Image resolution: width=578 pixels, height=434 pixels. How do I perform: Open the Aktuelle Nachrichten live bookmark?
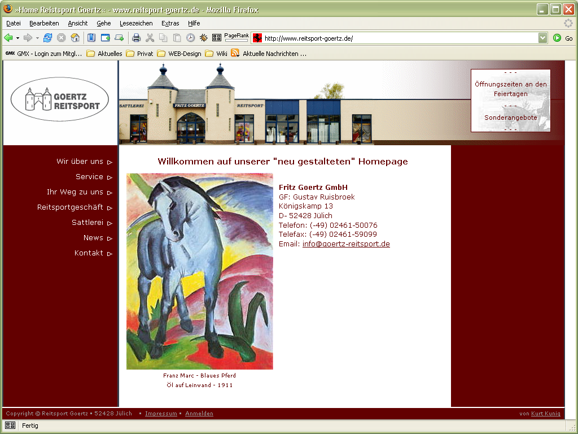point(269,54)
